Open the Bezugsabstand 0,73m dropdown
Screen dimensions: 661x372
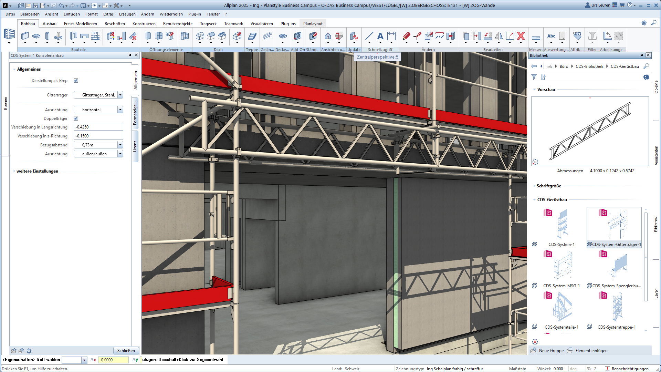[x=120, y=145]
